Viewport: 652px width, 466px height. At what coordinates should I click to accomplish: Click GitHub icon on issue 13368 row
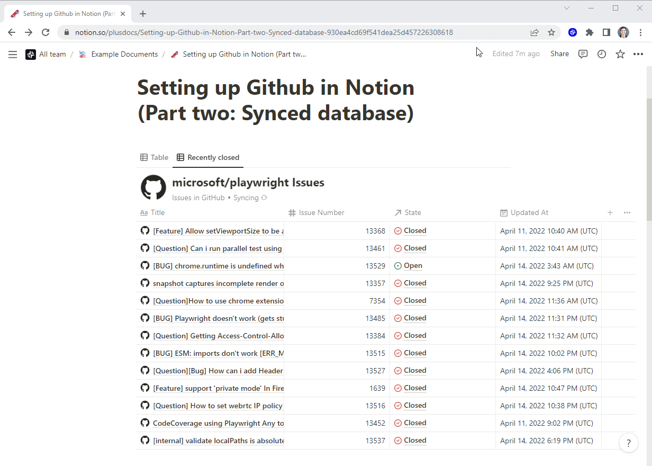tap(145, 230)
